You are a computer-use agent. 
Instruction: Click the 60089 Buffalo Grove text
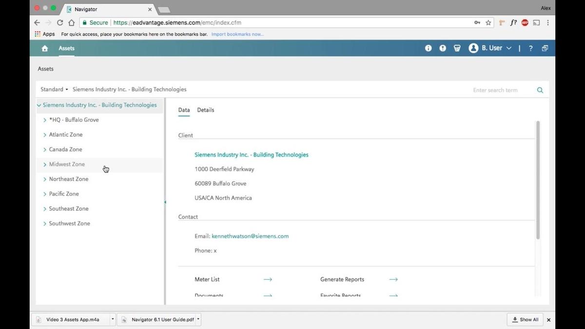220,184
